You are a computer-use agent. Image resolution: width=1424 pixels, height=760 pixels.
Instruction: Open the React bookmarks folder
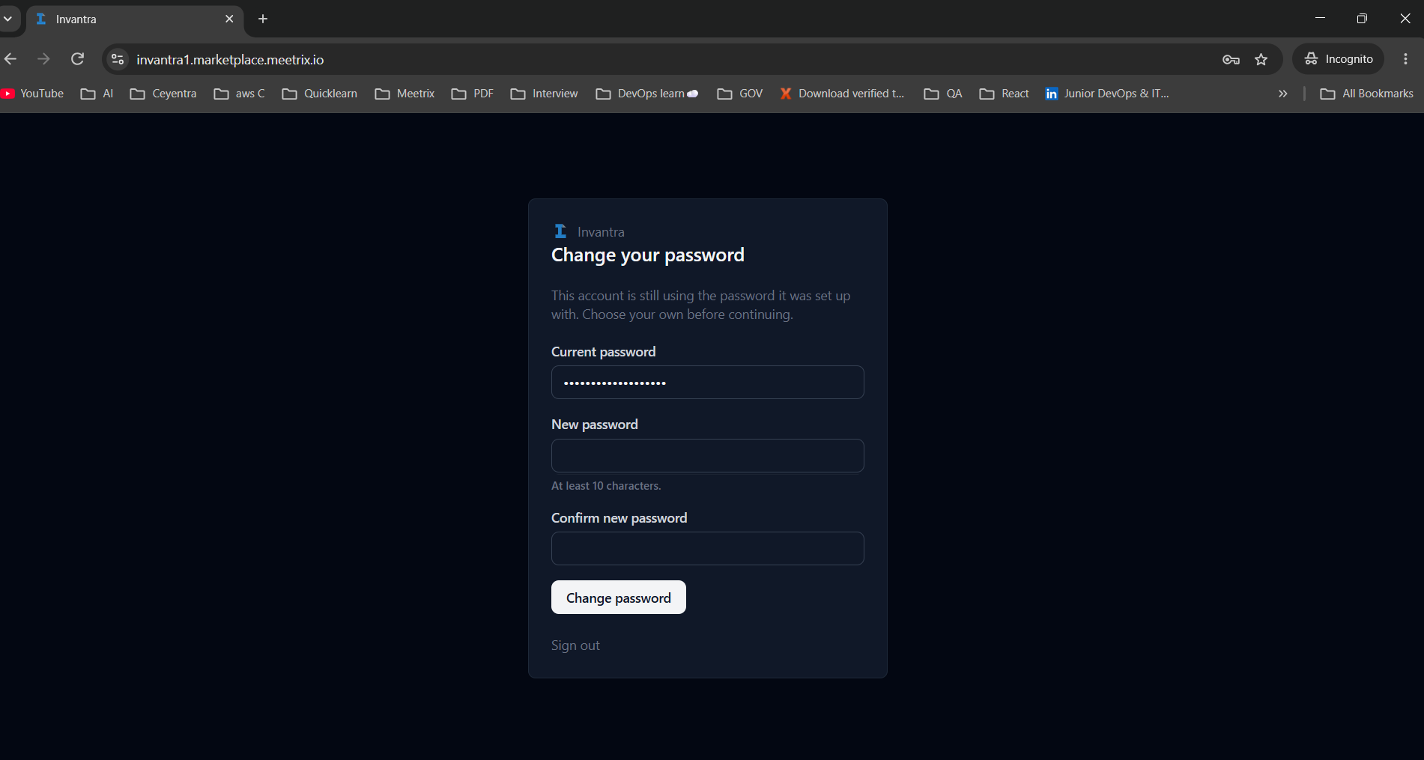point(1005,94)
